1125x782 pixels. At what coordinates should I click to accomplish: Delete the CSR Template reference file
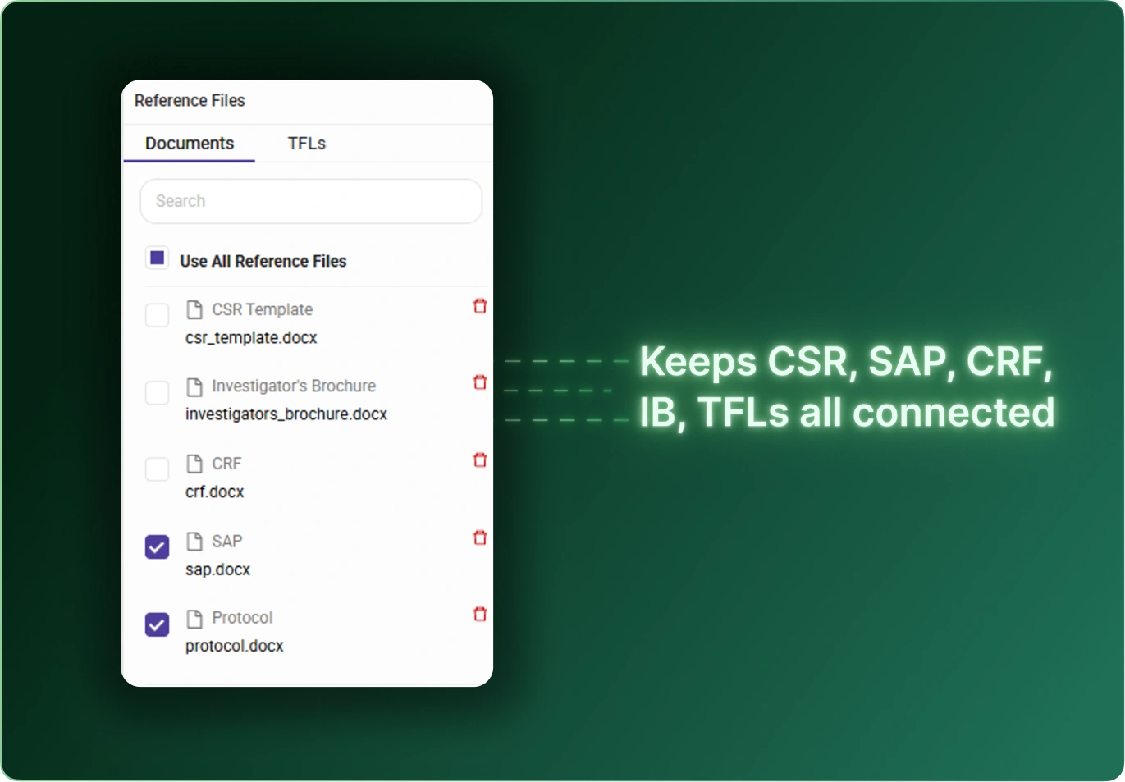coord(480,306)
